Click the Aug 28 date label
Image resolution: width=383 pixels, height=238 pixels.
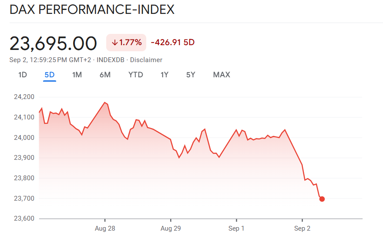105,228
